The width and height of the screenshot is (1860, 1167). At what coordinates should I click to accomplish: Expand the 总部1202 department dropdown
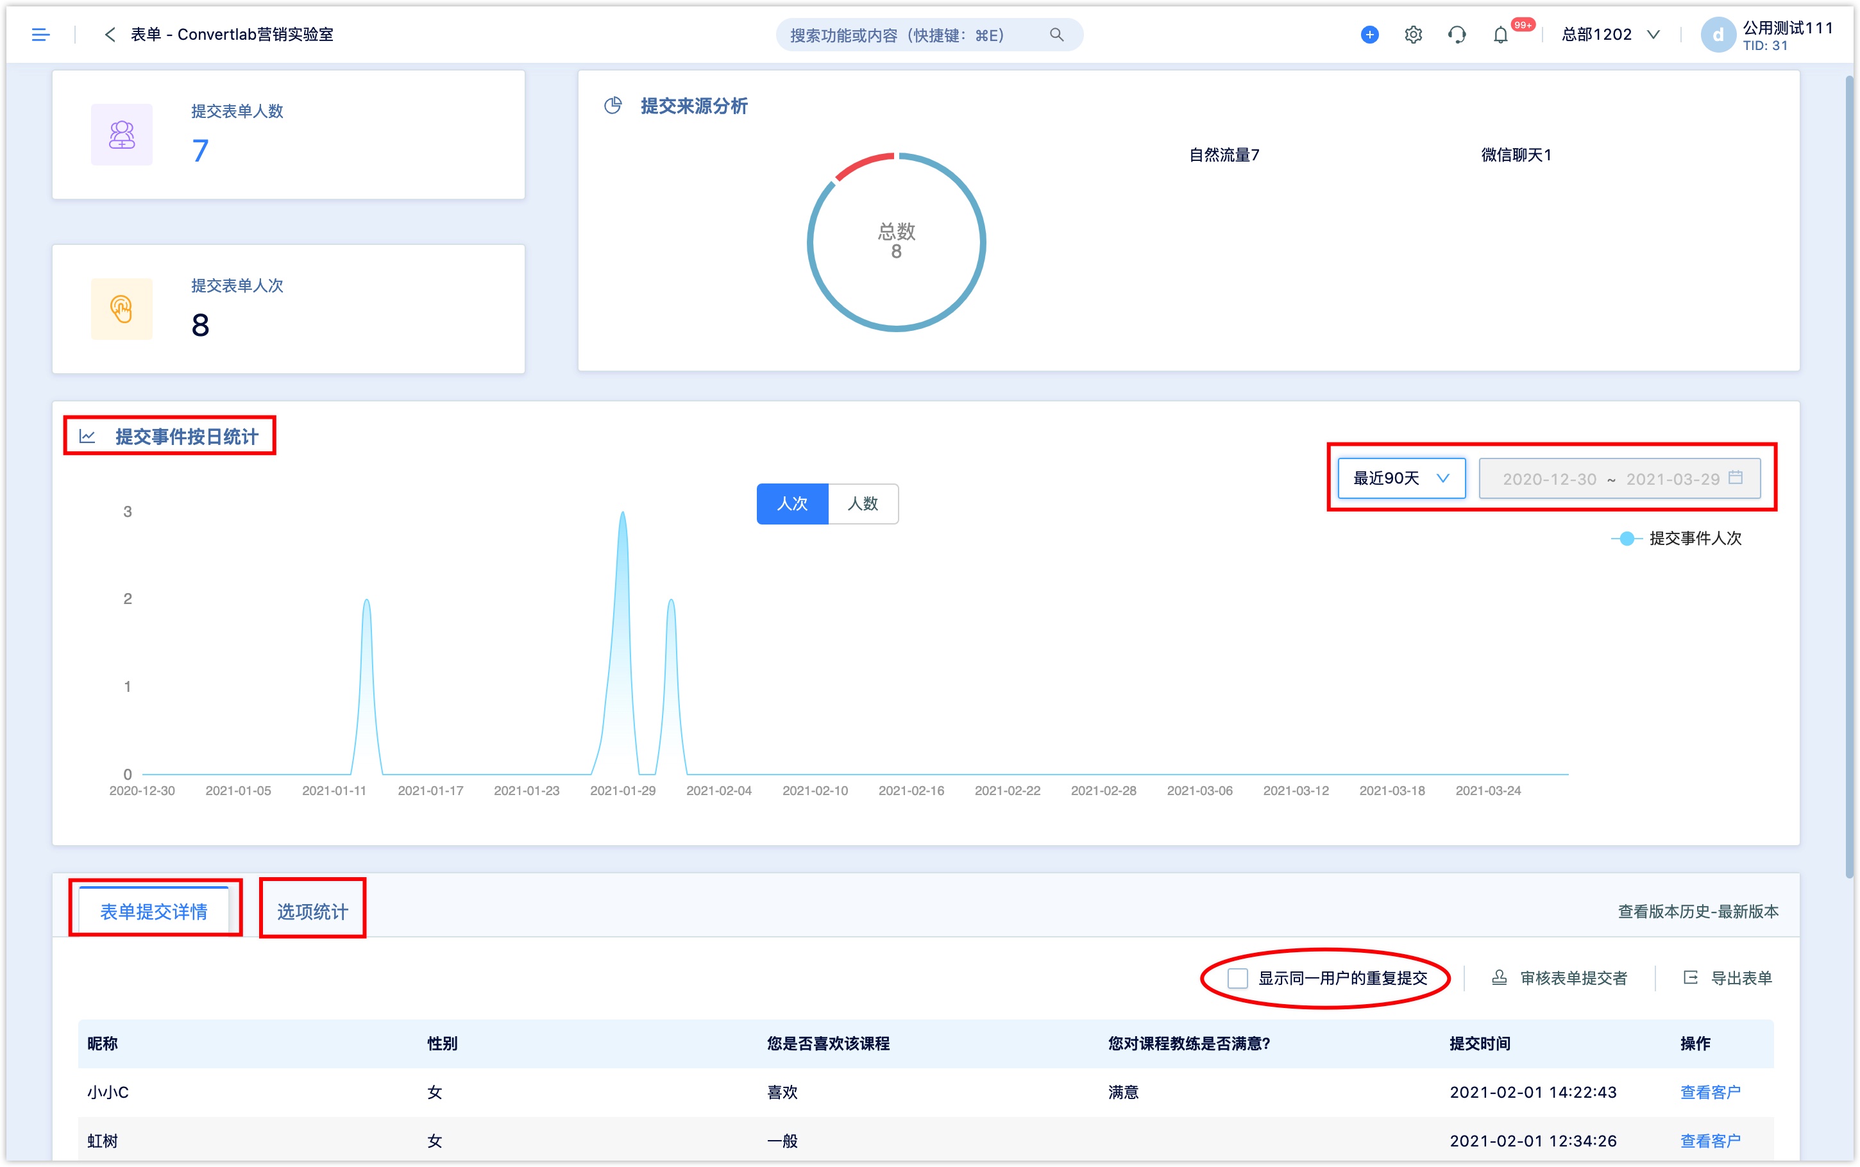(x=1611, y=35)
